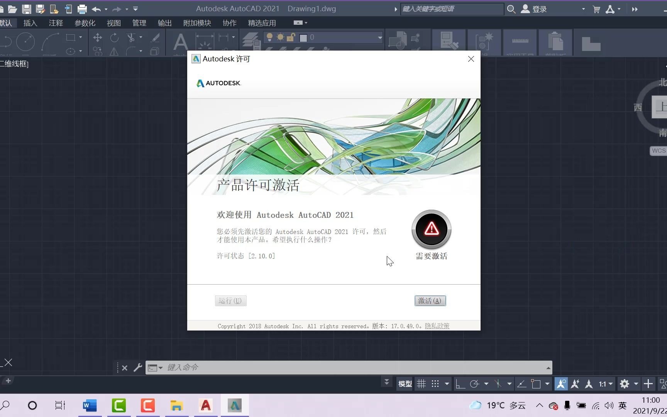Screen dimensions: 667x417
Task: Click the Save As icon with pencil
Action: tap(40, 9)
